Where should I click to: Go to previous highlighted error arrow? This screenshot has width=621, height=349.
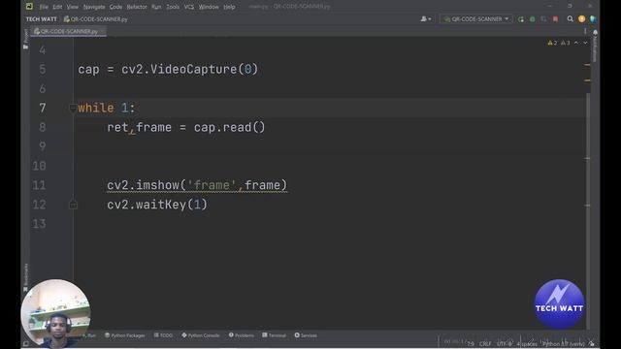point(576,43)
